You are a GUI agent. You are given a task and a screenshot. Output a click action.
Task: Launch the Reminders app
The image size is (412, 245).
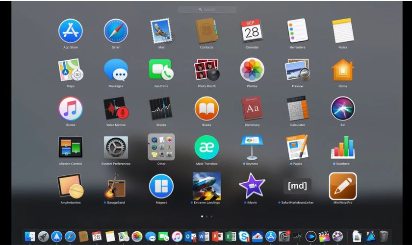coord(297,31)
